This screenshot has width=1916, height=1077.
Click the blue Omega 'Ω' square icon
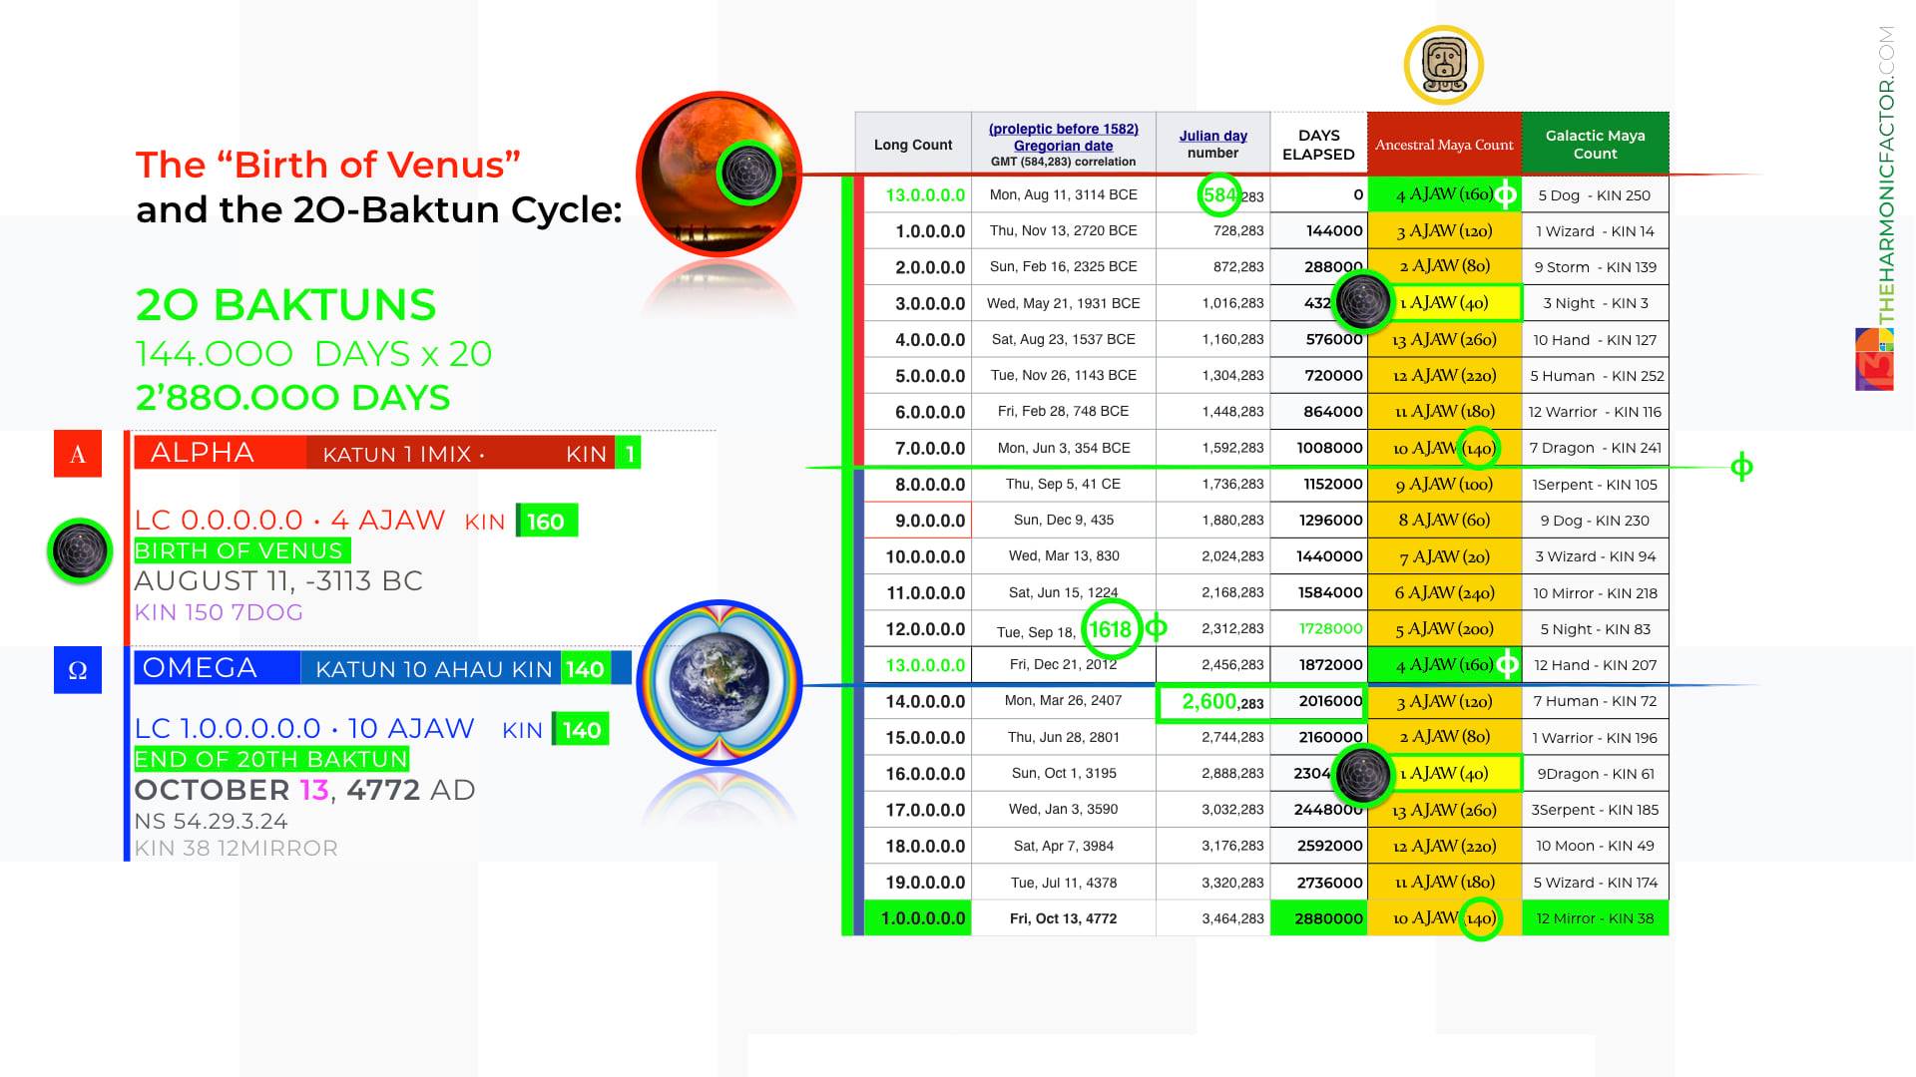[78, 670]
